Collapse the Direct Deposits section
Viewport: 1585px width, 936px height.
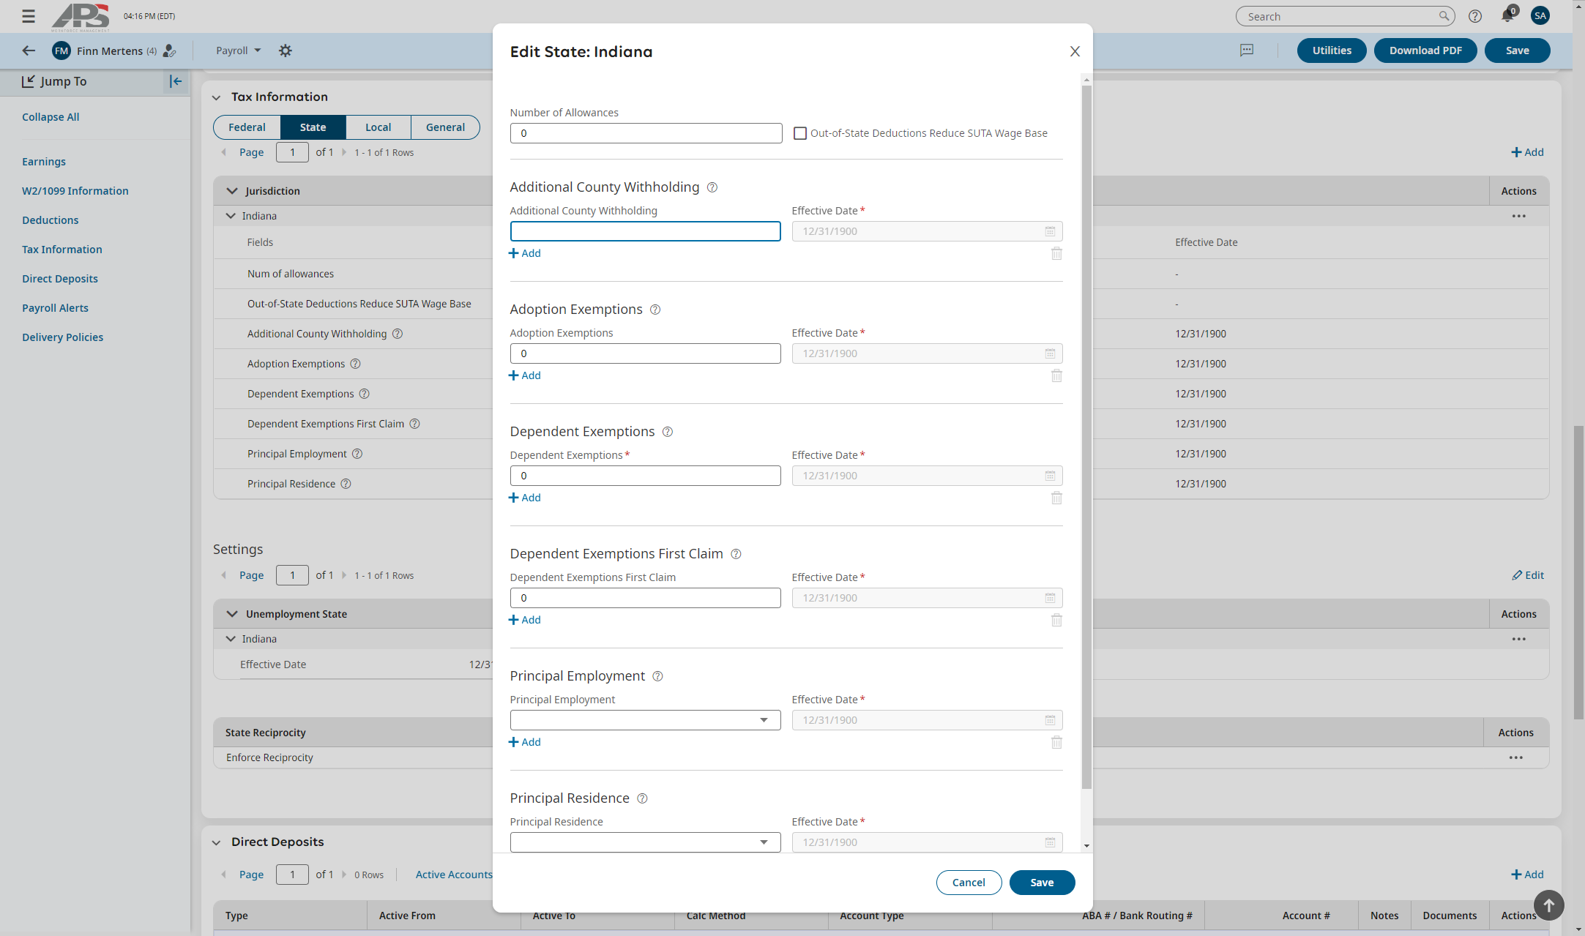click(x=216, y=842)
